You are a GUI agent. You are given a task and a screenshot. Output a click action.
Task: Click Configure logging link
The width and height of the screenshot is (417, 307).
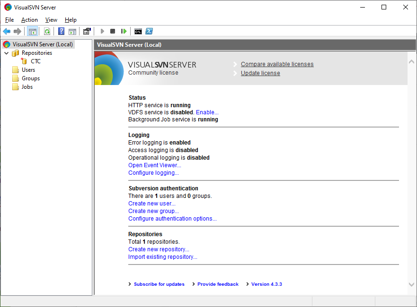(153, 173)
